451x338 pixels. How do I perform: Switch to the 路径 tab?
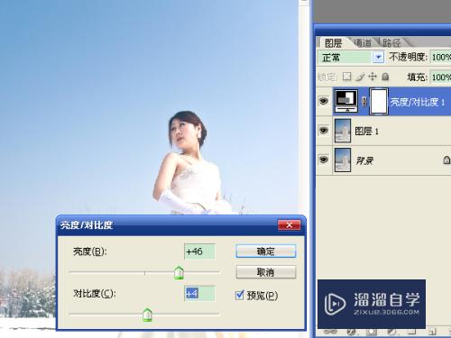(391, 43)
